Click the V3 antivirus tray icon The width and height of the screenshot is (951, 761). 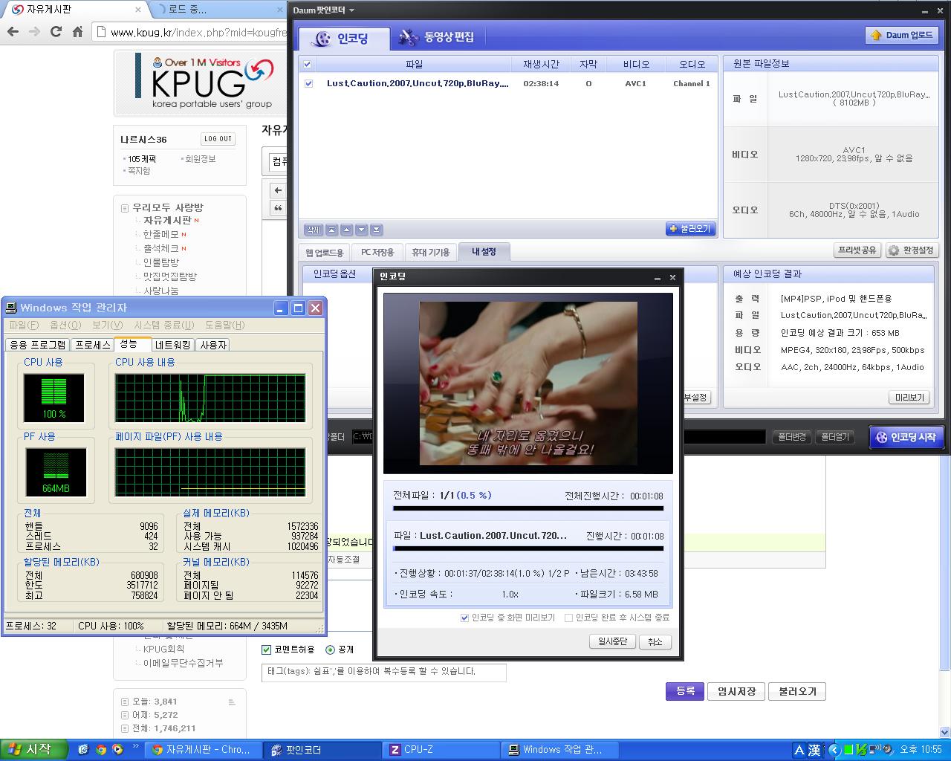pyautogui.click(x=861, y=750)
